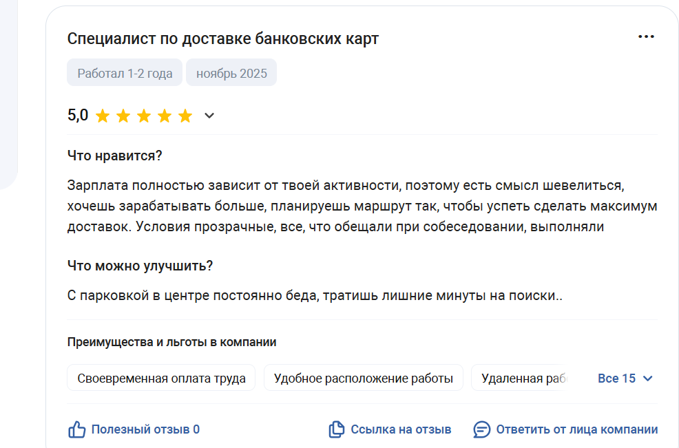Viewport: 679px width, 448px height.
Task: Click the fifth rating star
Action: [185, 116]
